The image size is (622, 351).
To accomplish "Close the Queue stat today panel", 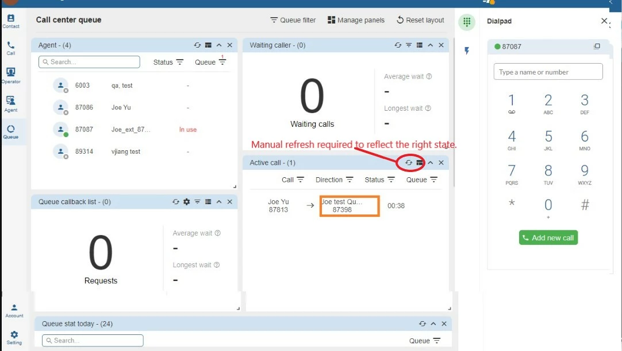I will (x=444, y=323).
